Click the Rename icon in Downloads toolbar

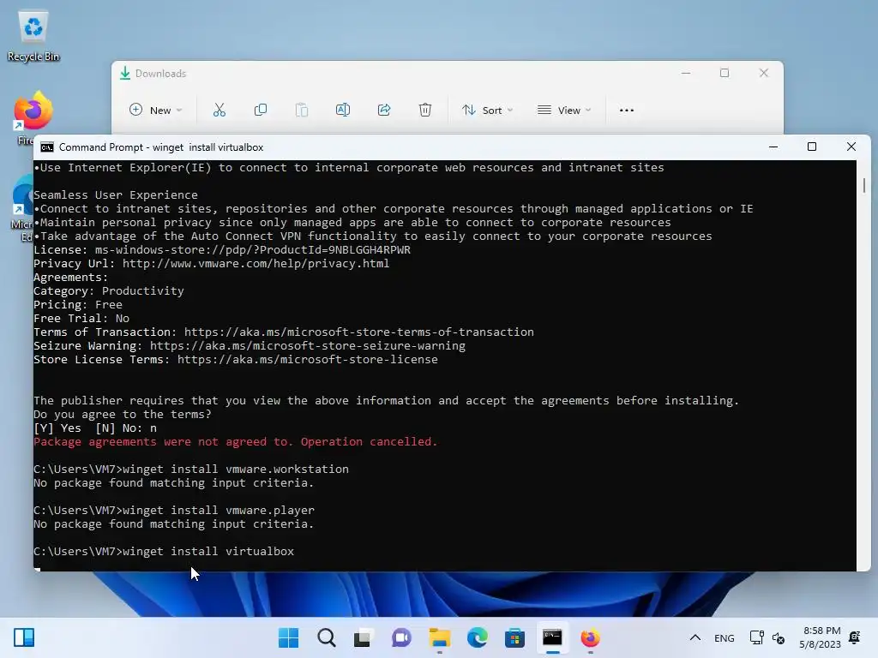pos(343,111)
